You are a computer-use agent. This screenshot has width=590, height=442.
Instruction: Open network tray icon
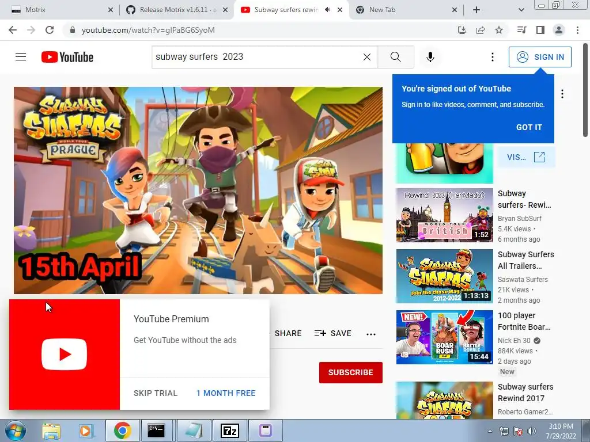(x=504, y=431)
